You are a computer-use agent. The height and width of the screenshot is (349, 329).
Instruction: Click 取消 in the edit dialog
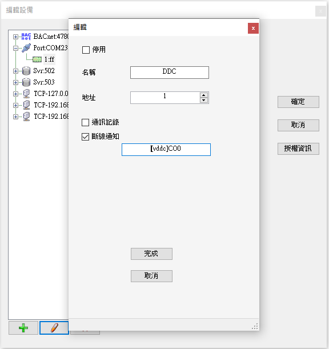click(x=151, y=276)
